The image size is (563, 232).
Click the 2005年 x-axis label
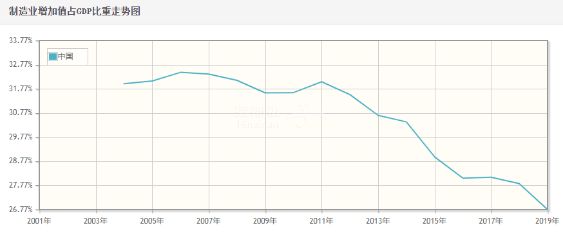pyautogui.click(x=152, y=221)
